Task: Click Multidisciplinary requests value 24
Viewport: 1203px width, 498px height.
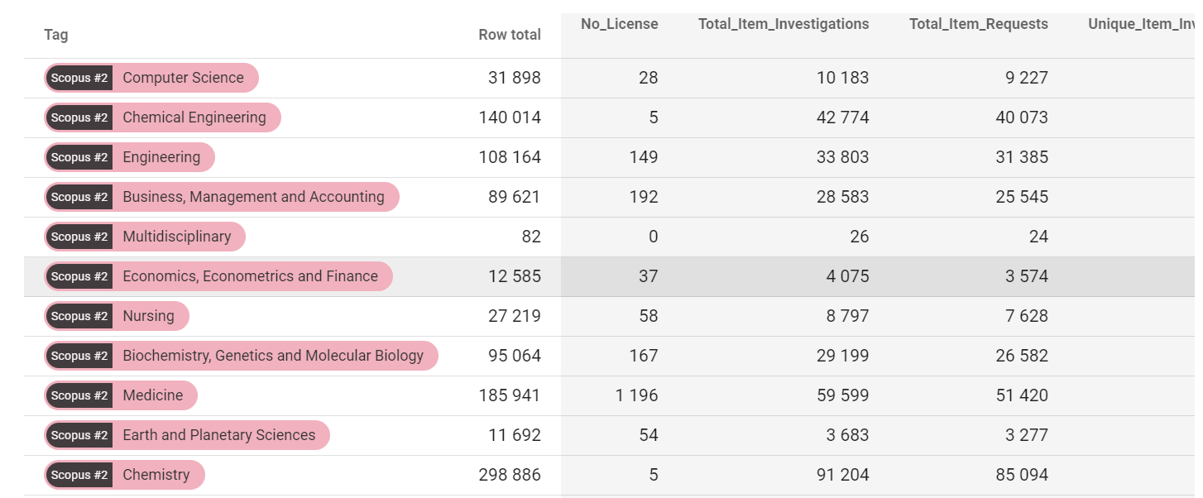Action: [x=1038, y=237]
